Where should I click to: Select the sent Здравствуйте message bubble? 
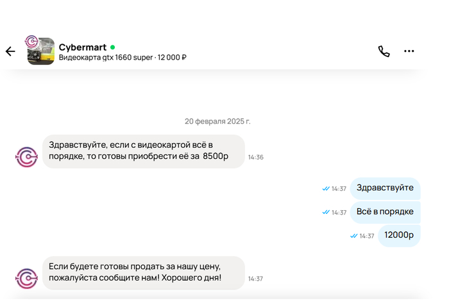385,188
